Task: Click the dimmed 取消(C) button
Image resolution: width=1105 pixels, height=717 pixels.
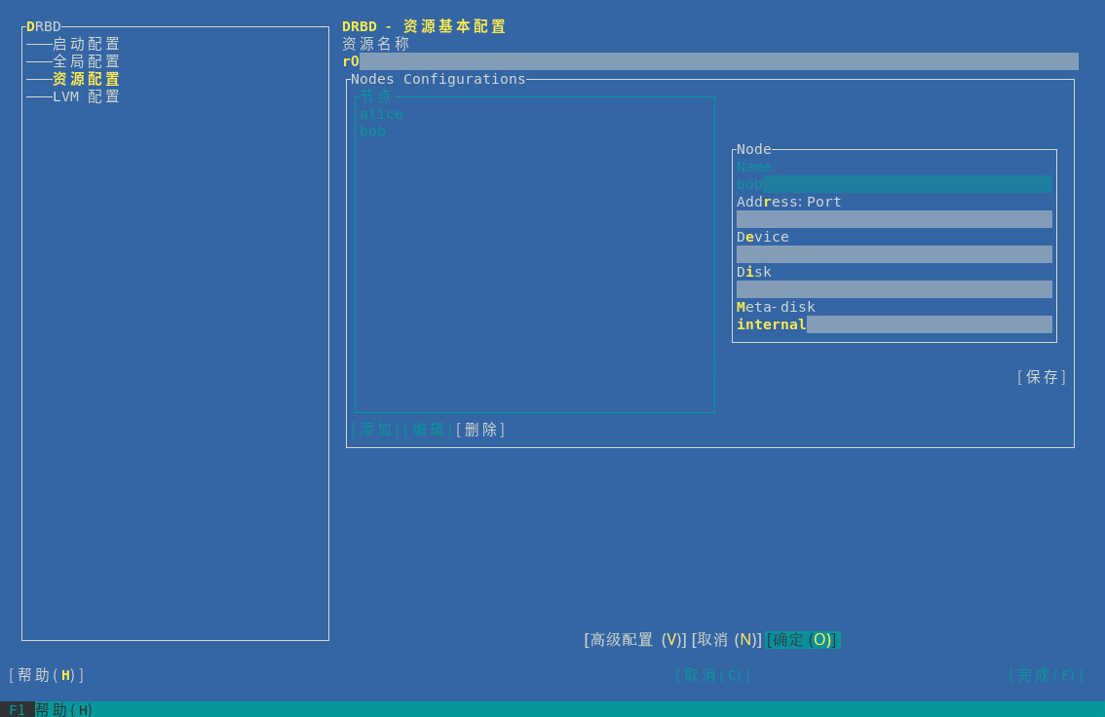Action: point(712,675)
